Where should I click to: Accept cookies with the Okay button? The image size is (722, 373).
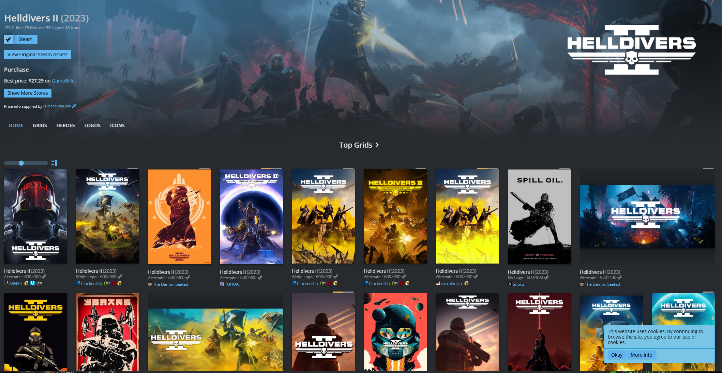point(617,355)
